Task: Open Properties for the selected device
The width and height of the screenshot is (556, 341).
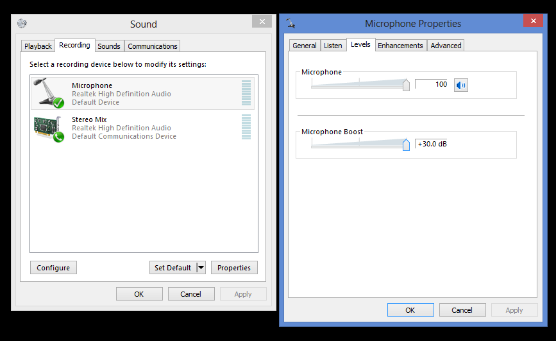Action: [234, 268]
